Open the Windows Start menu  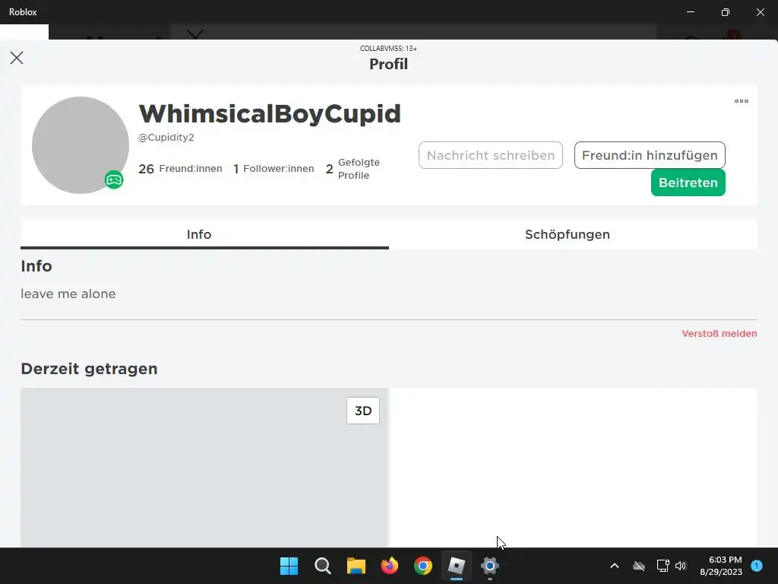289,566
